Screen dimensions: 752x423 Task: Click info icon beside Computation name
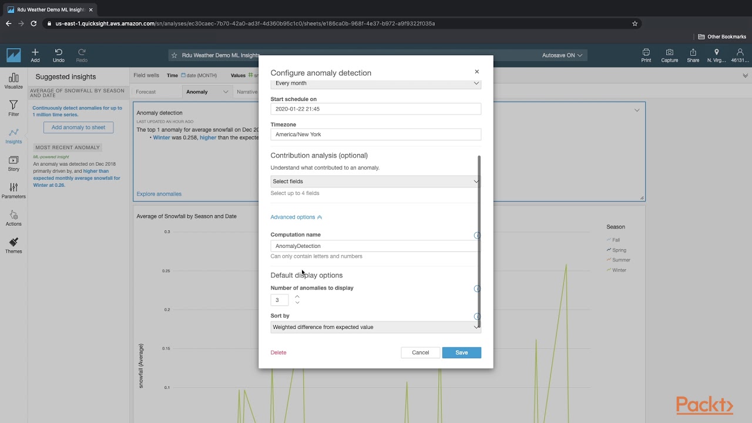pos(477,235)
